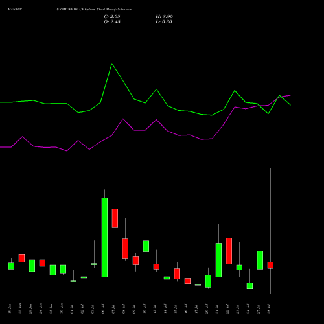Click the green line's highest peak
Viewport: 324px width, 324px height.
[112, 64]
